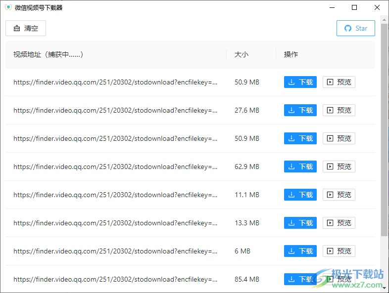This screenshot has width=389, height=293.
Task: Preview the 62.9 MB video
Action: coord(339,167)
